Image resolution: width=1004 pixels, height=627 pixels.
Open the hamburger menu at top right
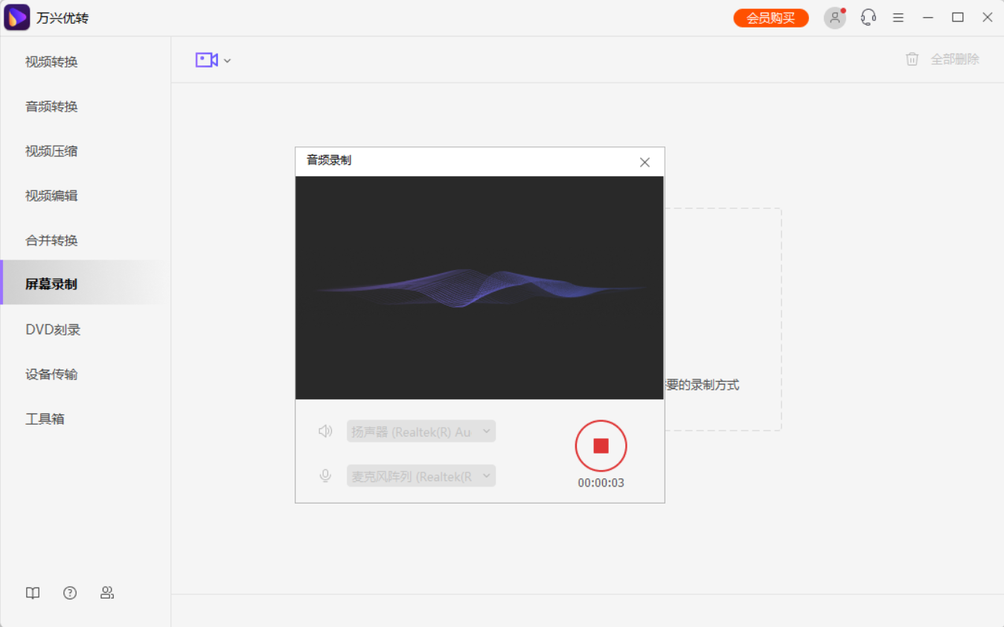tap(898, 17)
